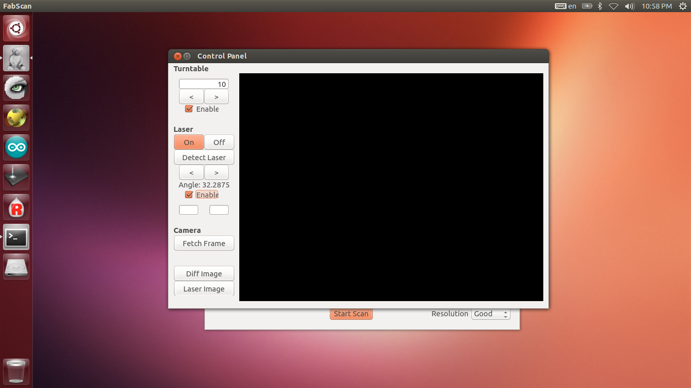Screen dimensions: 691x388
Task: Launch the Arduino IDE from the dock
Action: pyautogui.click(x=16, y=148)
